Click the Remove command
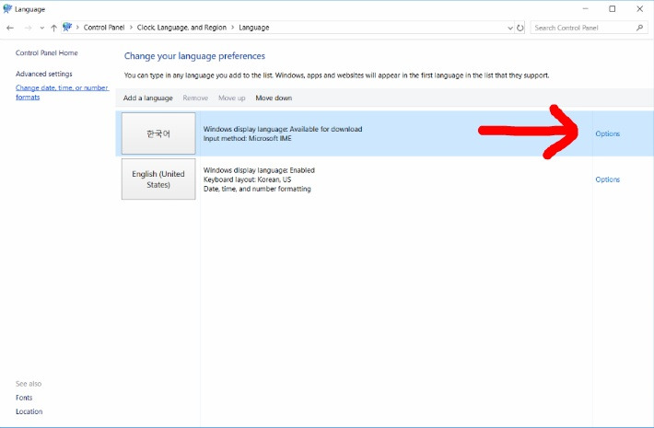This screenshot has height=428, width=654. click(195, 98)
